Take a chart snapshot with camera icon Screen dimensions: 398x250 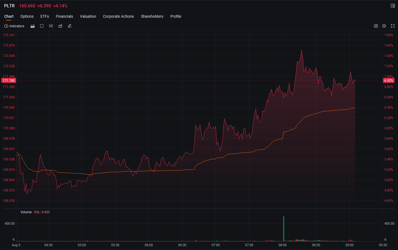coord(376,26)
